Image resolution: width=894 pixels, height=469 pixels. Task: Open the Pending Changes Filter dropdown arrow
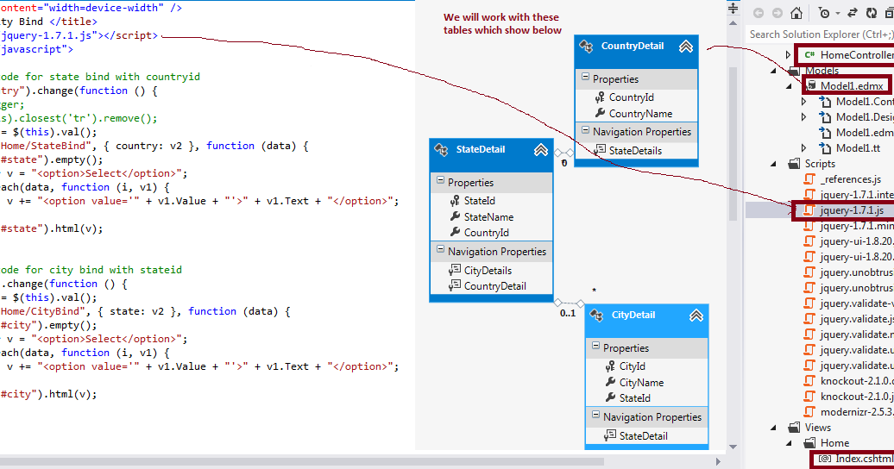point(838,13)
